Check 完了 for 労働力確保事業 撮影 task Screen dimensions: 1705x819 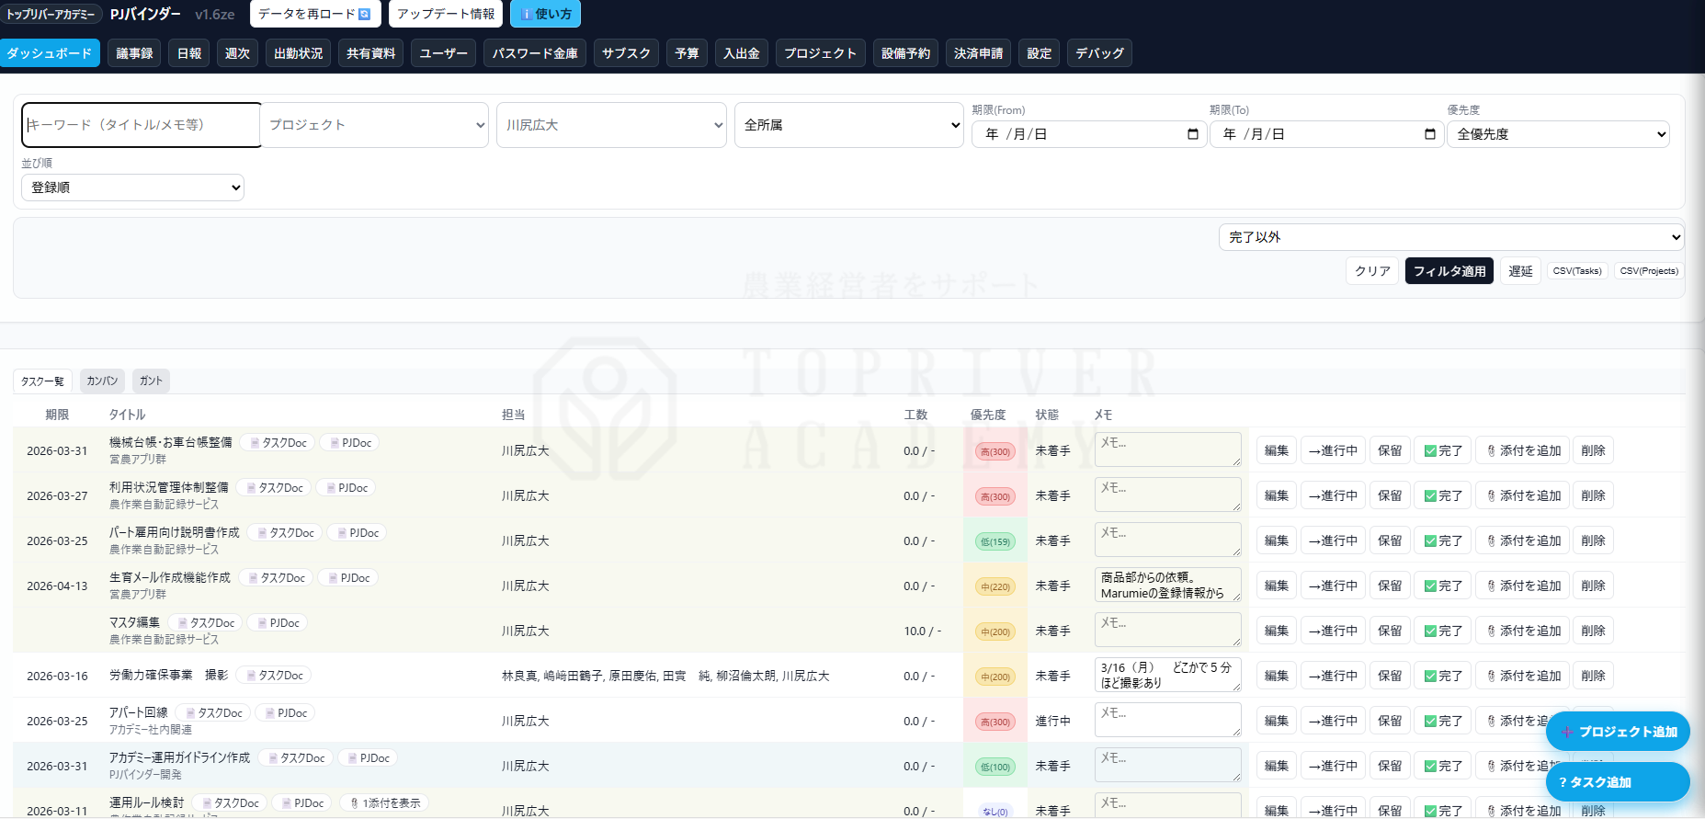click(x=1442, y=676)
